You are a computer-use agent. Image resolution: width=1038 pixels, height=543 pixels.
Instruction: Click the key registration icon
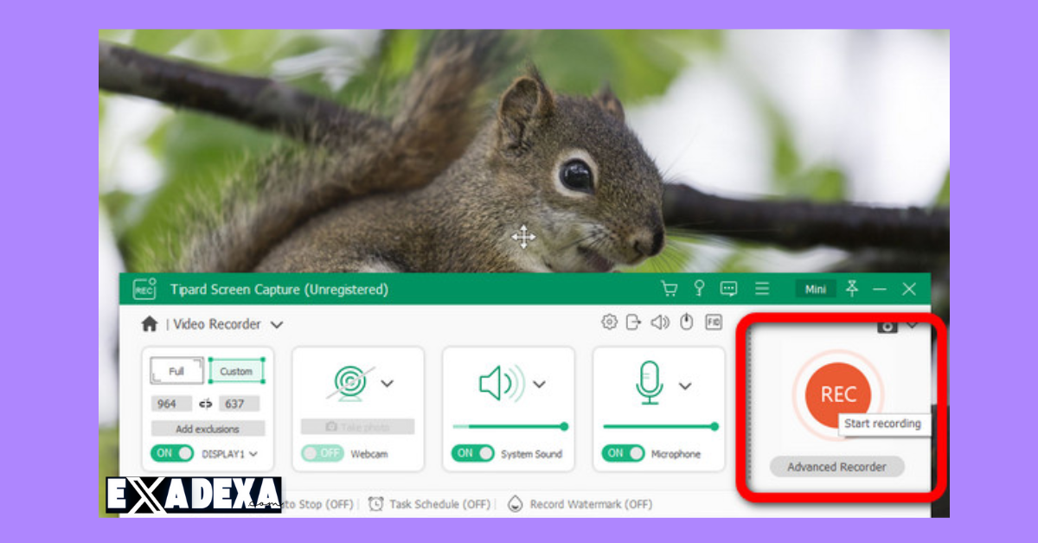(700, 289)
